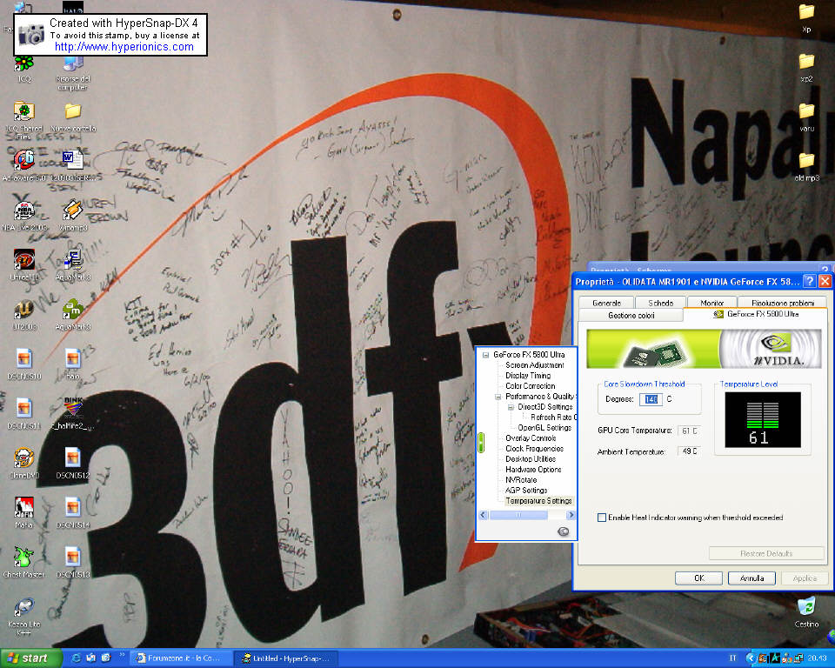This screenshot has height=668, width=835.
Task: Click the NVIDIA globe icon below tree
Action: pos(563,531)
